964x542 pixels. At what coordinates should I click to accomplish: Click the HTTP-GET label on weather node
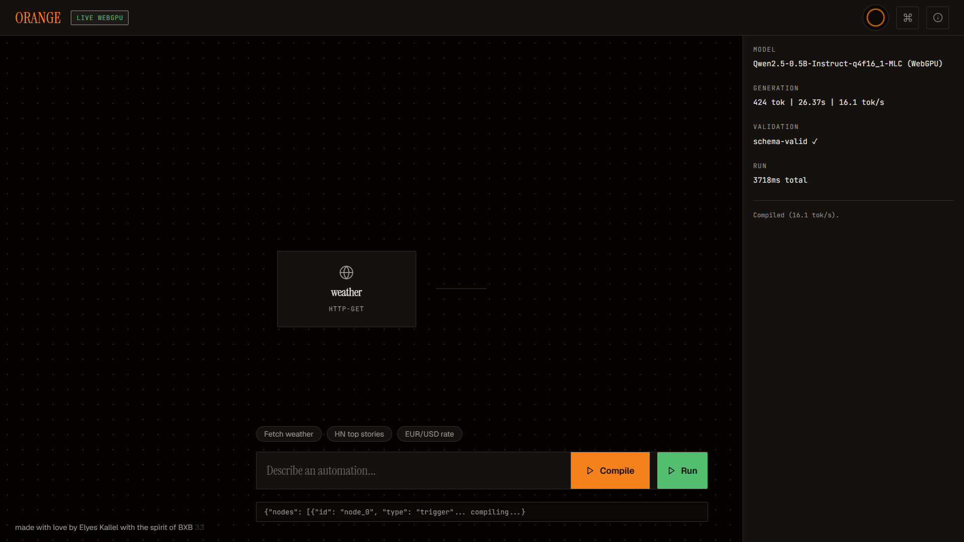[x=346, y=309]
